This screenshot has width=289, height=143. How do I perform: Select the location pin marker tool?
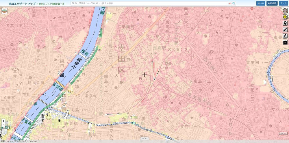285,23
